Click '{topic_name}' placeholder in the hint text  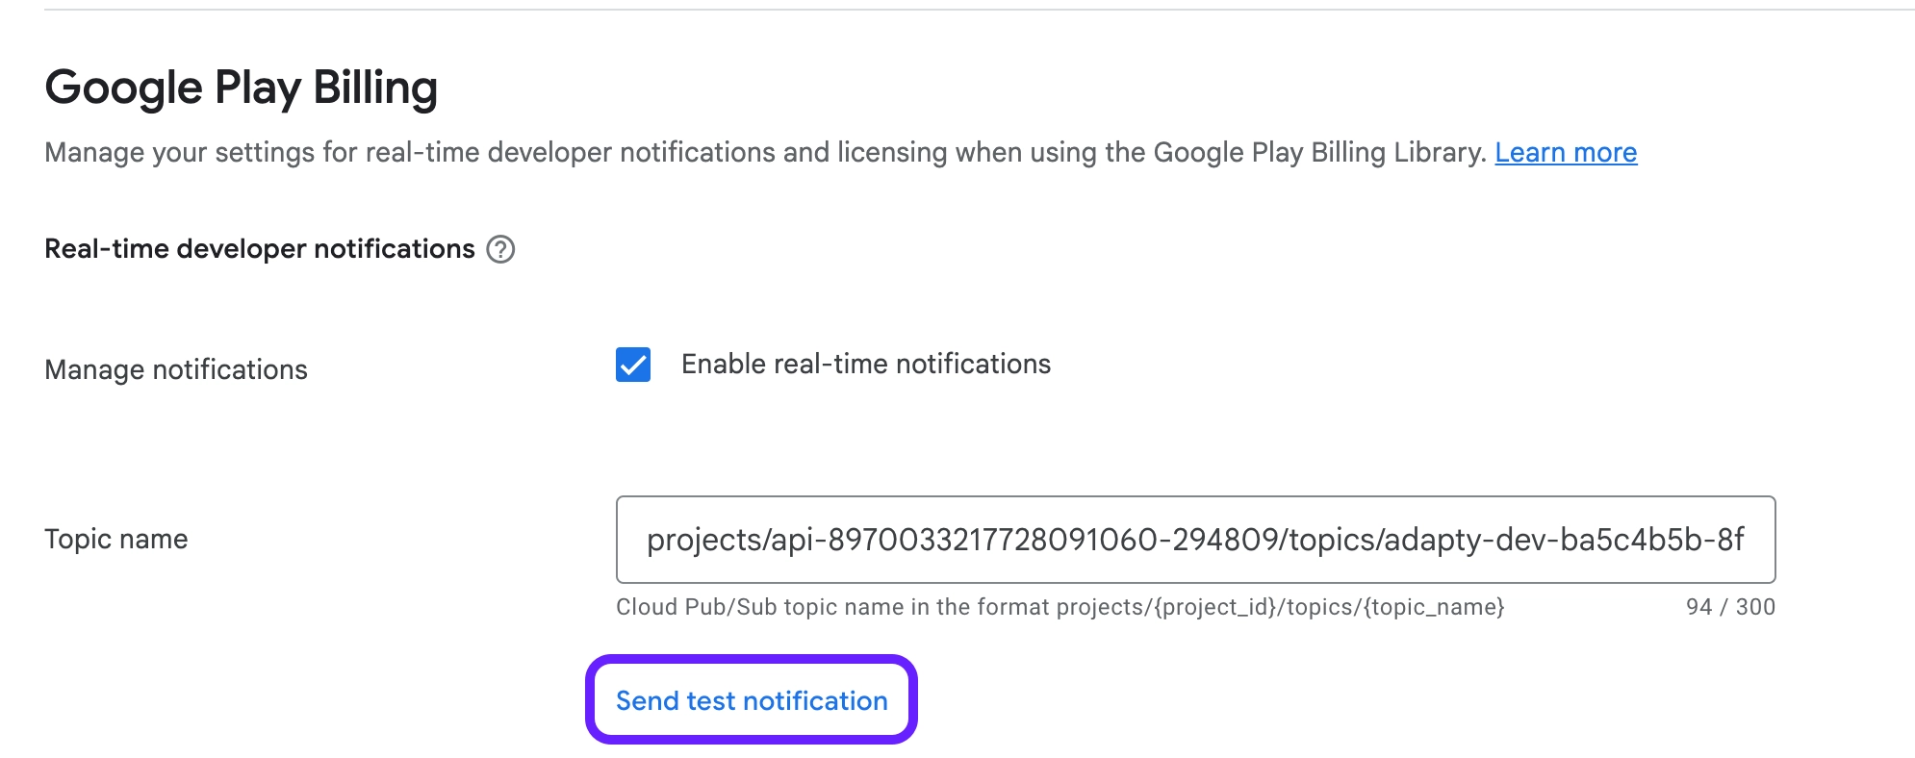coord(1434,607)
